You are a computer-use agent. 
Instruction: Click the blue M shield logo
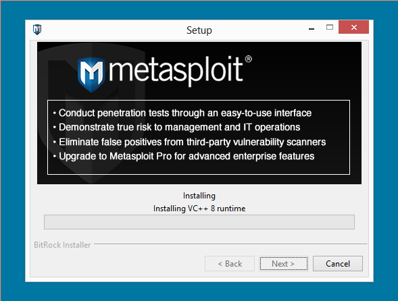coord(91,74)
